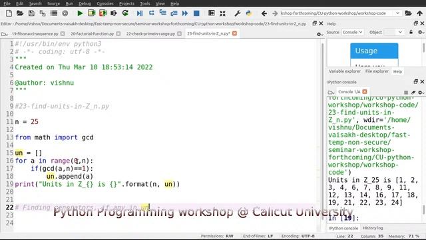Open the Object combo box

393,32
